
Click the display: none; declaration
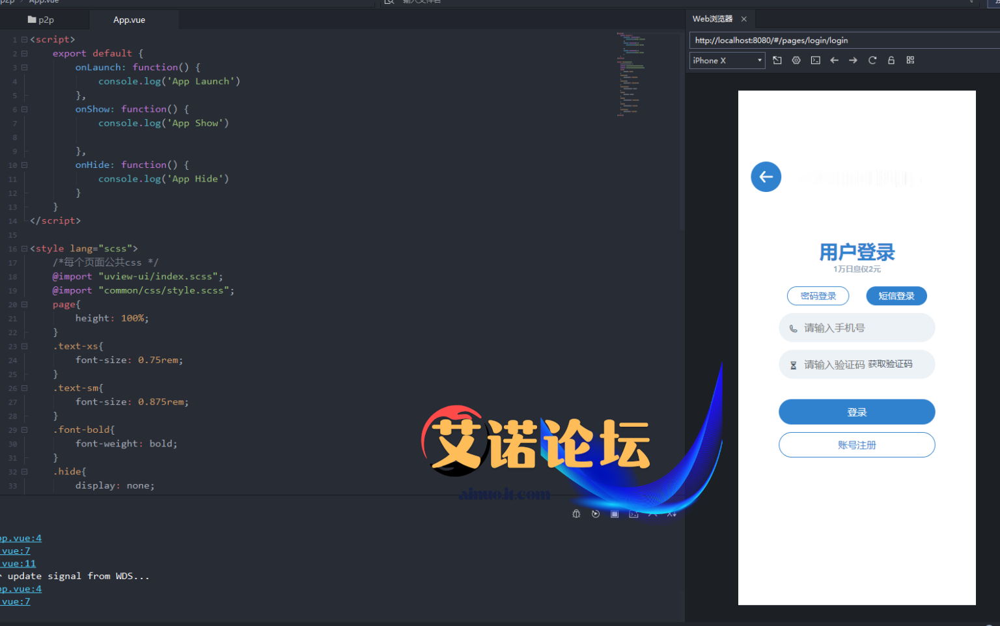click(x=115, y=485)
